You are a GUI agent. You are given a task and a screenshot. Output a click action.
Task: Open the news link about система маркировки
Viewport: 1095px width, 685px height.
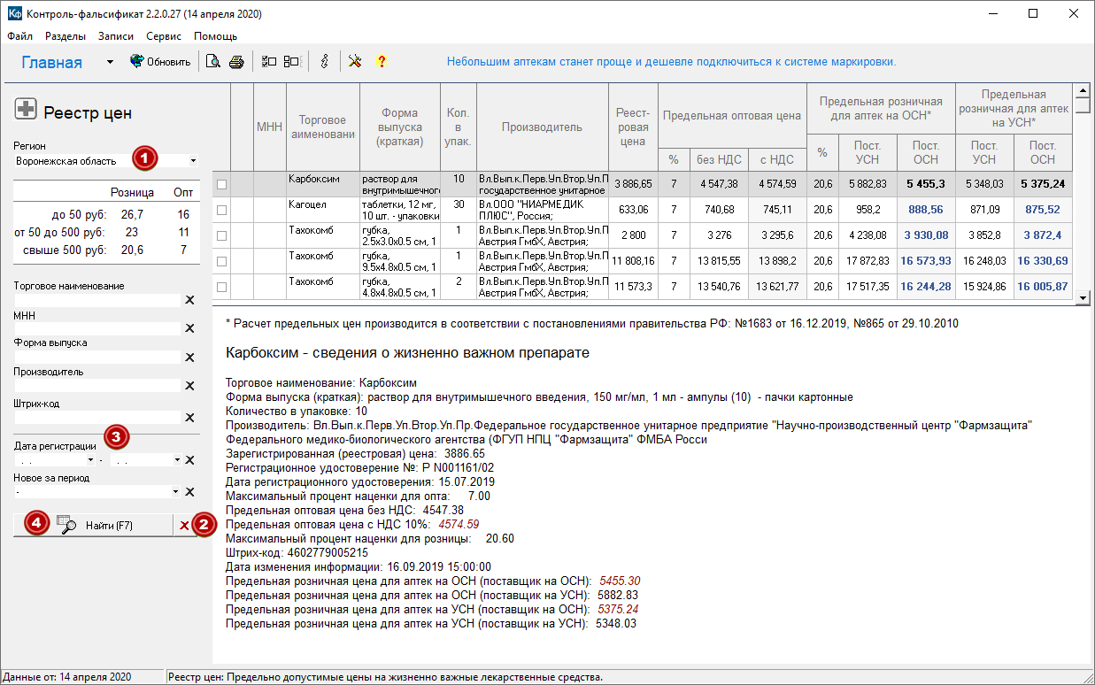672,62
